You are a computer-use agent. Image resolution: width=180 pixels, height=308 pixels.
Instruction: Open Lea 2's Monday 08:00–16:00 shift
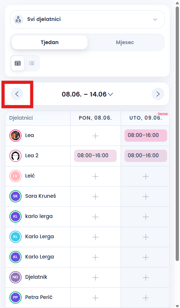click(x=95, y=155)
